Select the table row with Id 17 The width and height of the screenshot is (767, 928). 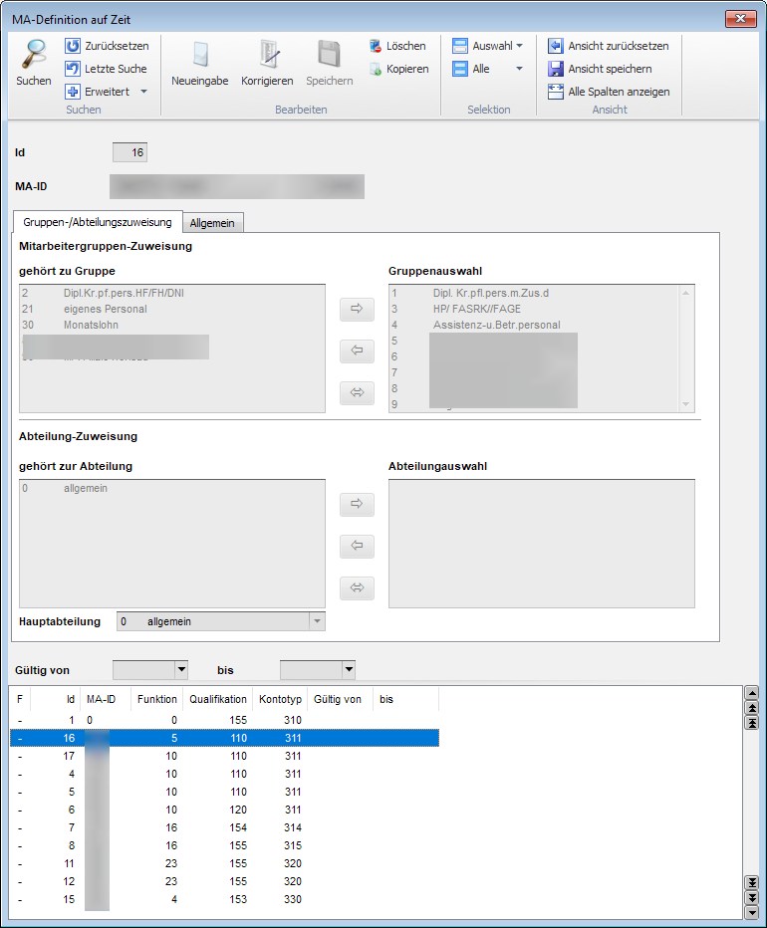[x=224, y=756]
